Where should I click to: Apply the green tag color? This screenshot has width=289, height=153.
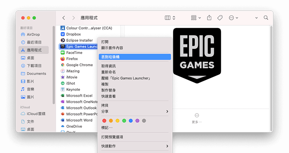[124, 121]
